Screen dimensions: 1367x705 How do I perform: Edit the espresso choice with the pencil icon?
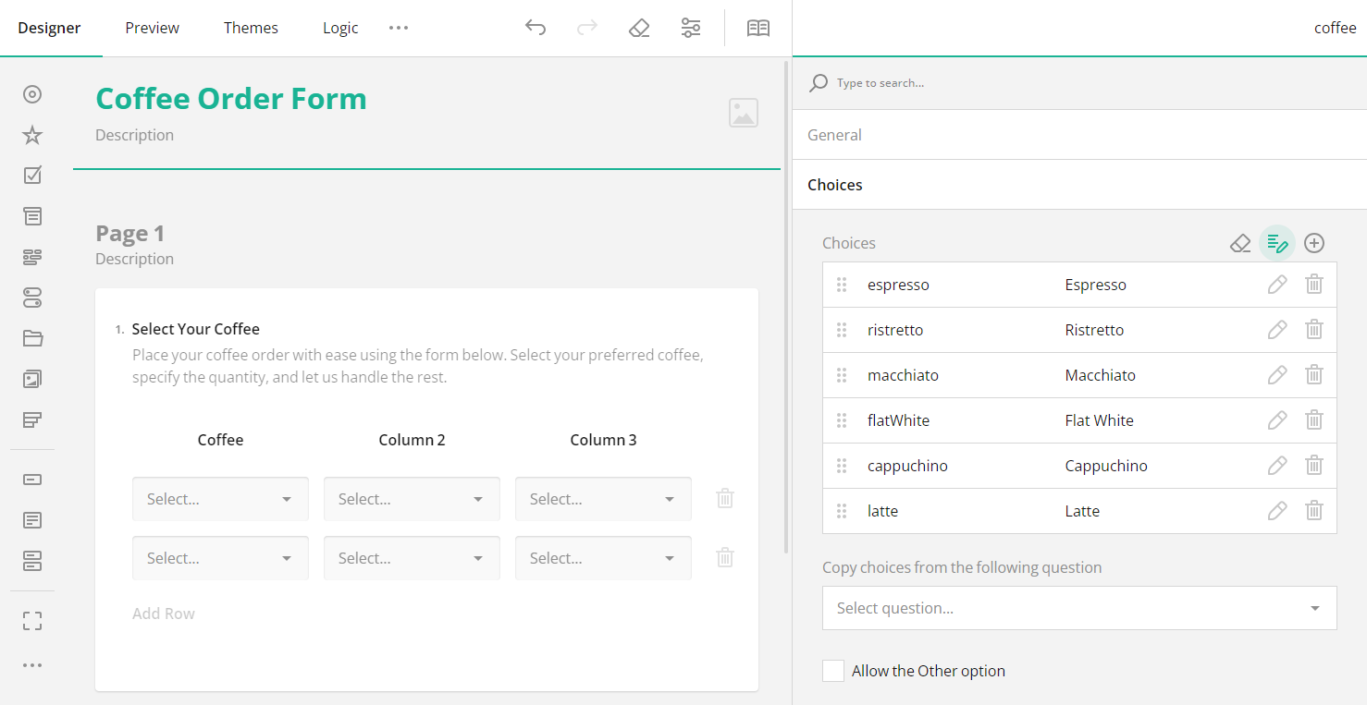tap(1277, 284)
